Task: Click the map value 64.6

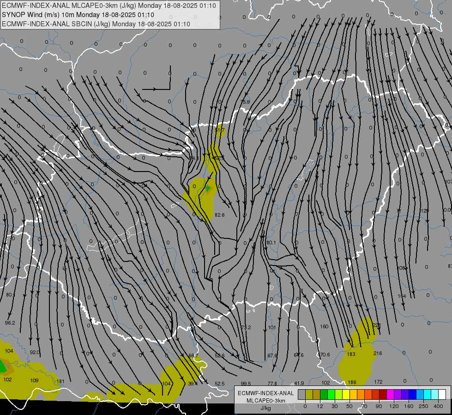Action: (299, 355)
